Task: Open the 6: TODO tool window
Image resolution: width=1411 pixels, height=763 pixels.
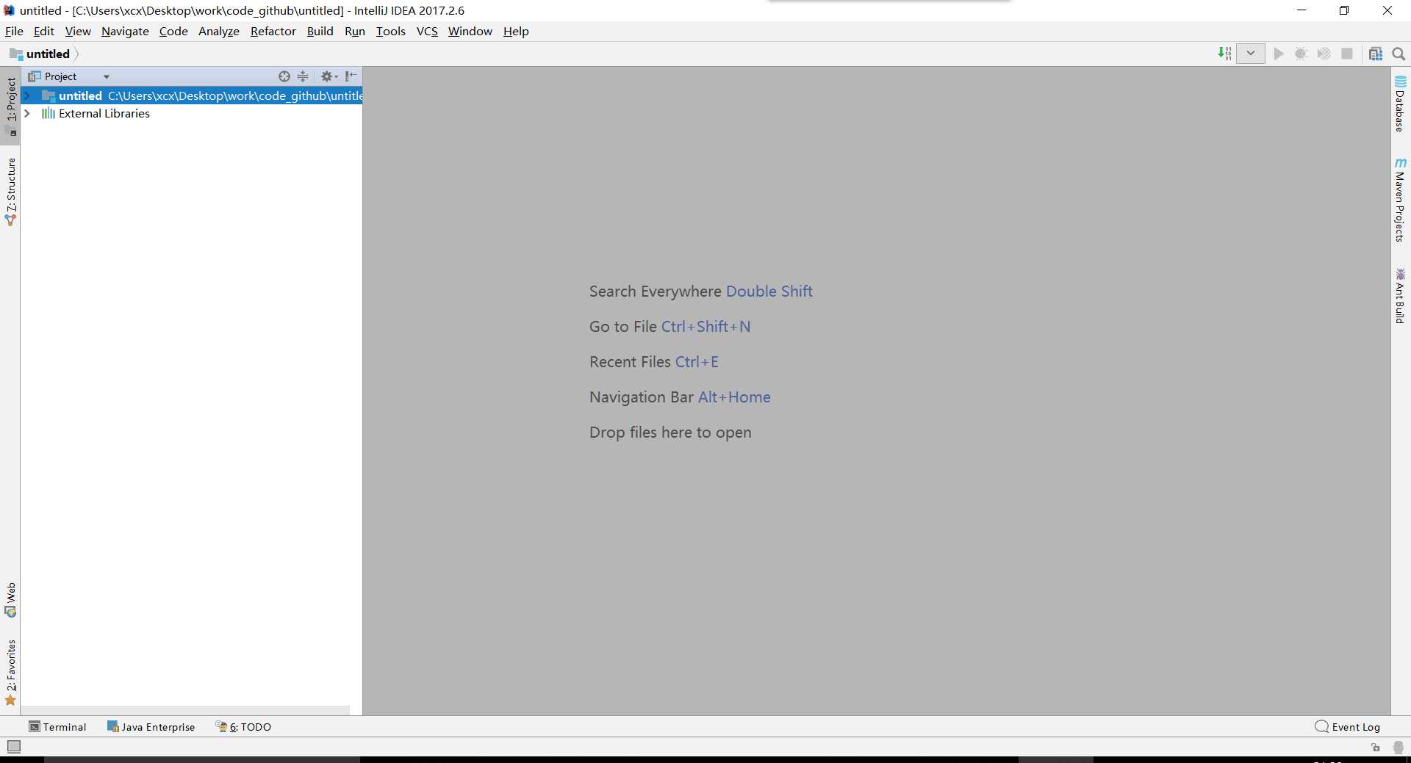Action: point(243,727)
